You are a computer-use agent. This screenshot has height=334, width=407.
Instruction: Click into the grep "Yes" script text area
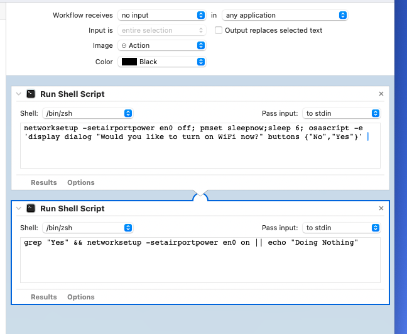200,260
